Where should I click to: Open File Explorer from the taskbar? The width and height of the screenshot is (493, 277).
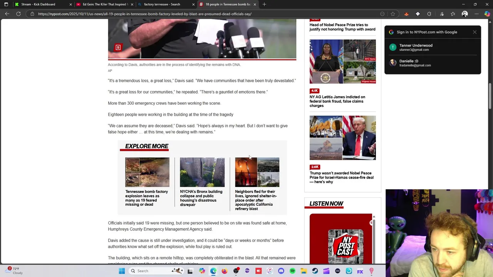(304, 271)
